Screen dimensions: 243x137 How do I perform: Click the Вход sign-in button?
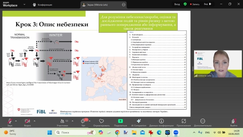[177, 4]
